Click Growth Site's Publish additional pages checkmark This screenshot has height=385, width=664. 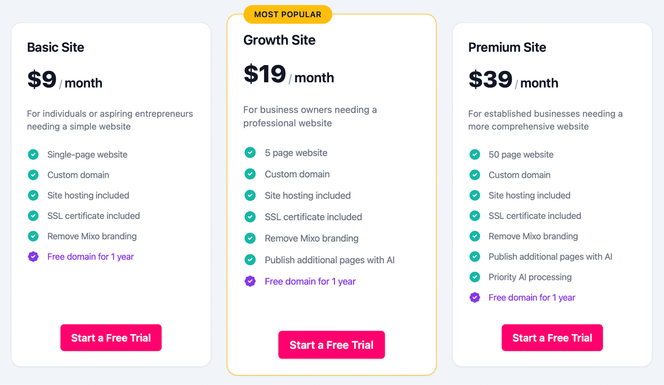click(250, 260)
